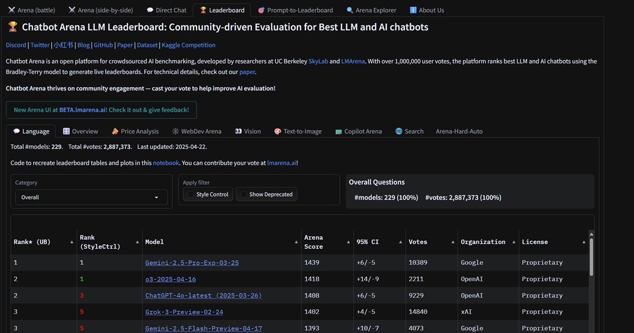Image resolution: width=634 pixels, height=333 pixels.
Task: Select the Search sub-tab
Action: pyautogui.click(x=409, y=131)
